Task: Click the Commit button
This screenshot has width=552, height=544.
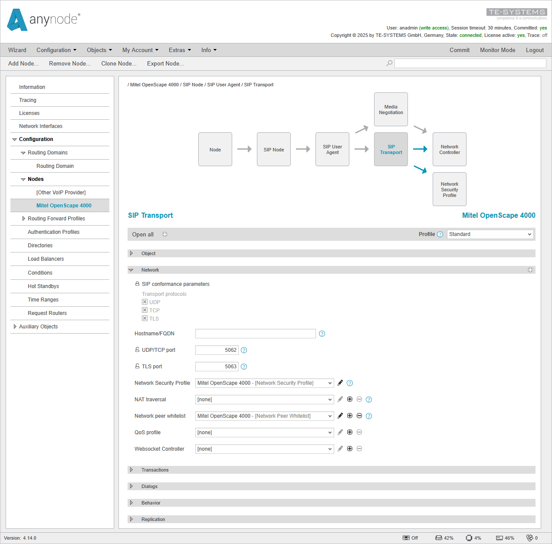Action: pyautogui.click(x=460, y=50)
